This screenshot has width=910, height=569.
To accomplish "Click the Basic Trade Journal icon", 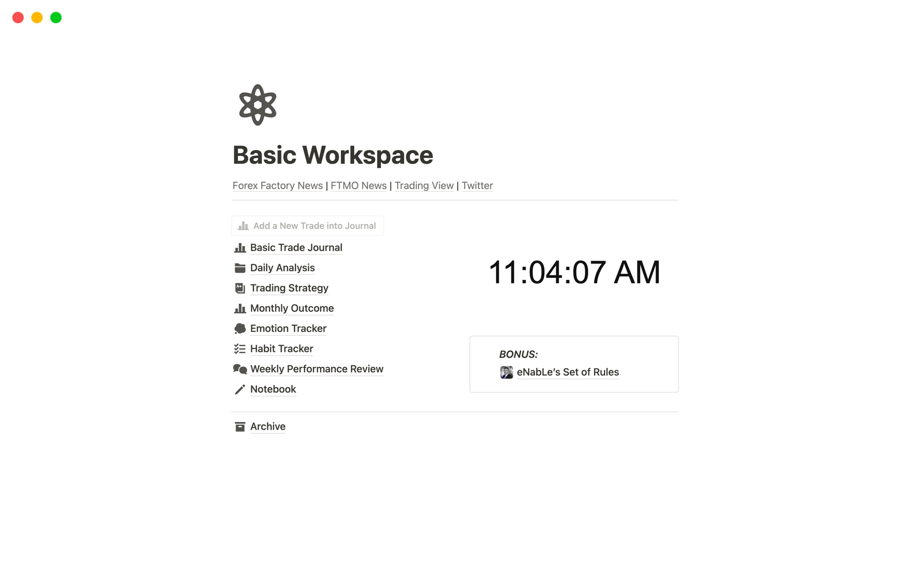I will [240, 247].
